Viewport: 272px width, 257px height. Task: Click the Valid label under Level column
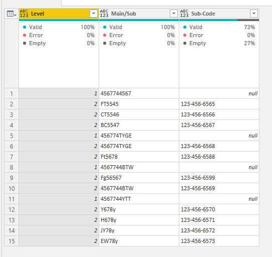pos(36,27)
